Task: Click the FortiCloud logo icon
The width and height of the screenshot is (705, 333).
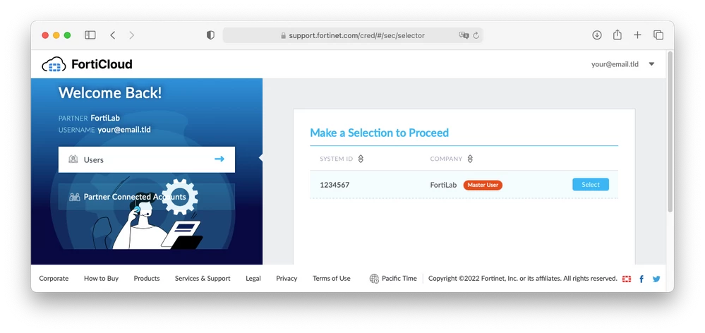Action: pos(54,65)
